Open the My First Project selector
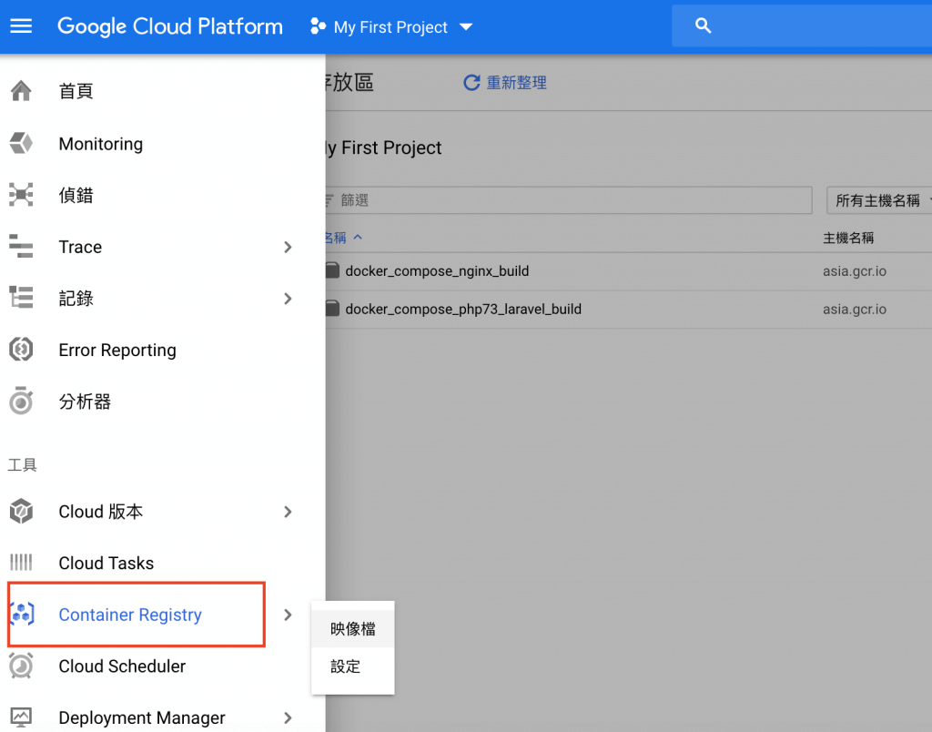Viewport: 932px width, 732px height. [391, 26]
